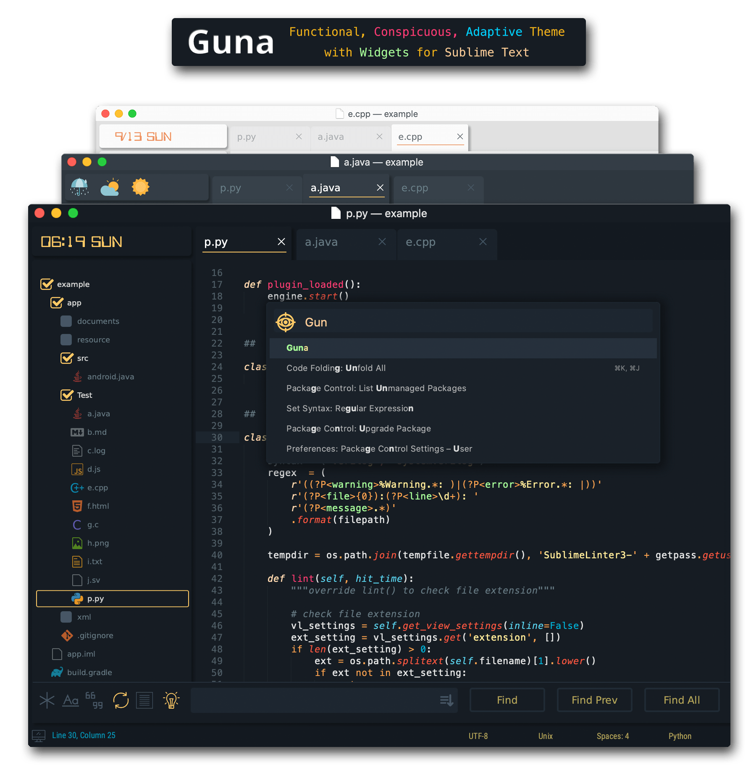Select Set Syntax: Regular Expression in palette
The image size is (756, 773).
[x=350, y=408]
